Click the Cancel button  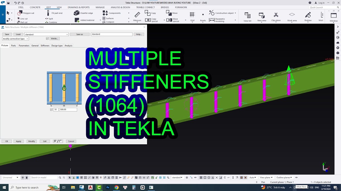click(71, 141)
